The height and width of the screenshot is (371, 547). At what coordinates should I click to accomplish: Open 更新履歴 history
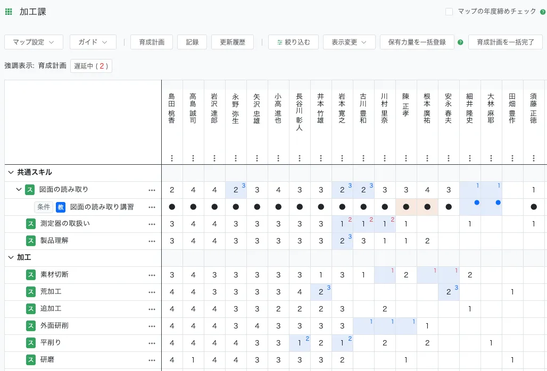click(x=232, y=42)
